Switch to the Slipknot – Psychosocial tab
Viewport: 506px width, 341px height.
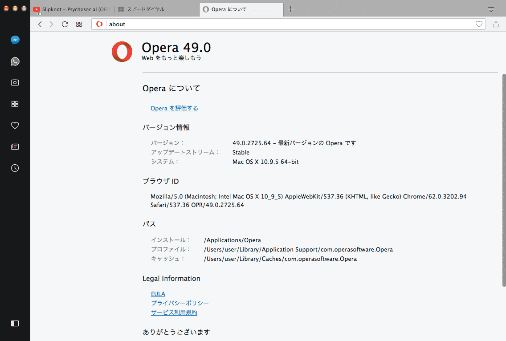click(x=73, y=9)
